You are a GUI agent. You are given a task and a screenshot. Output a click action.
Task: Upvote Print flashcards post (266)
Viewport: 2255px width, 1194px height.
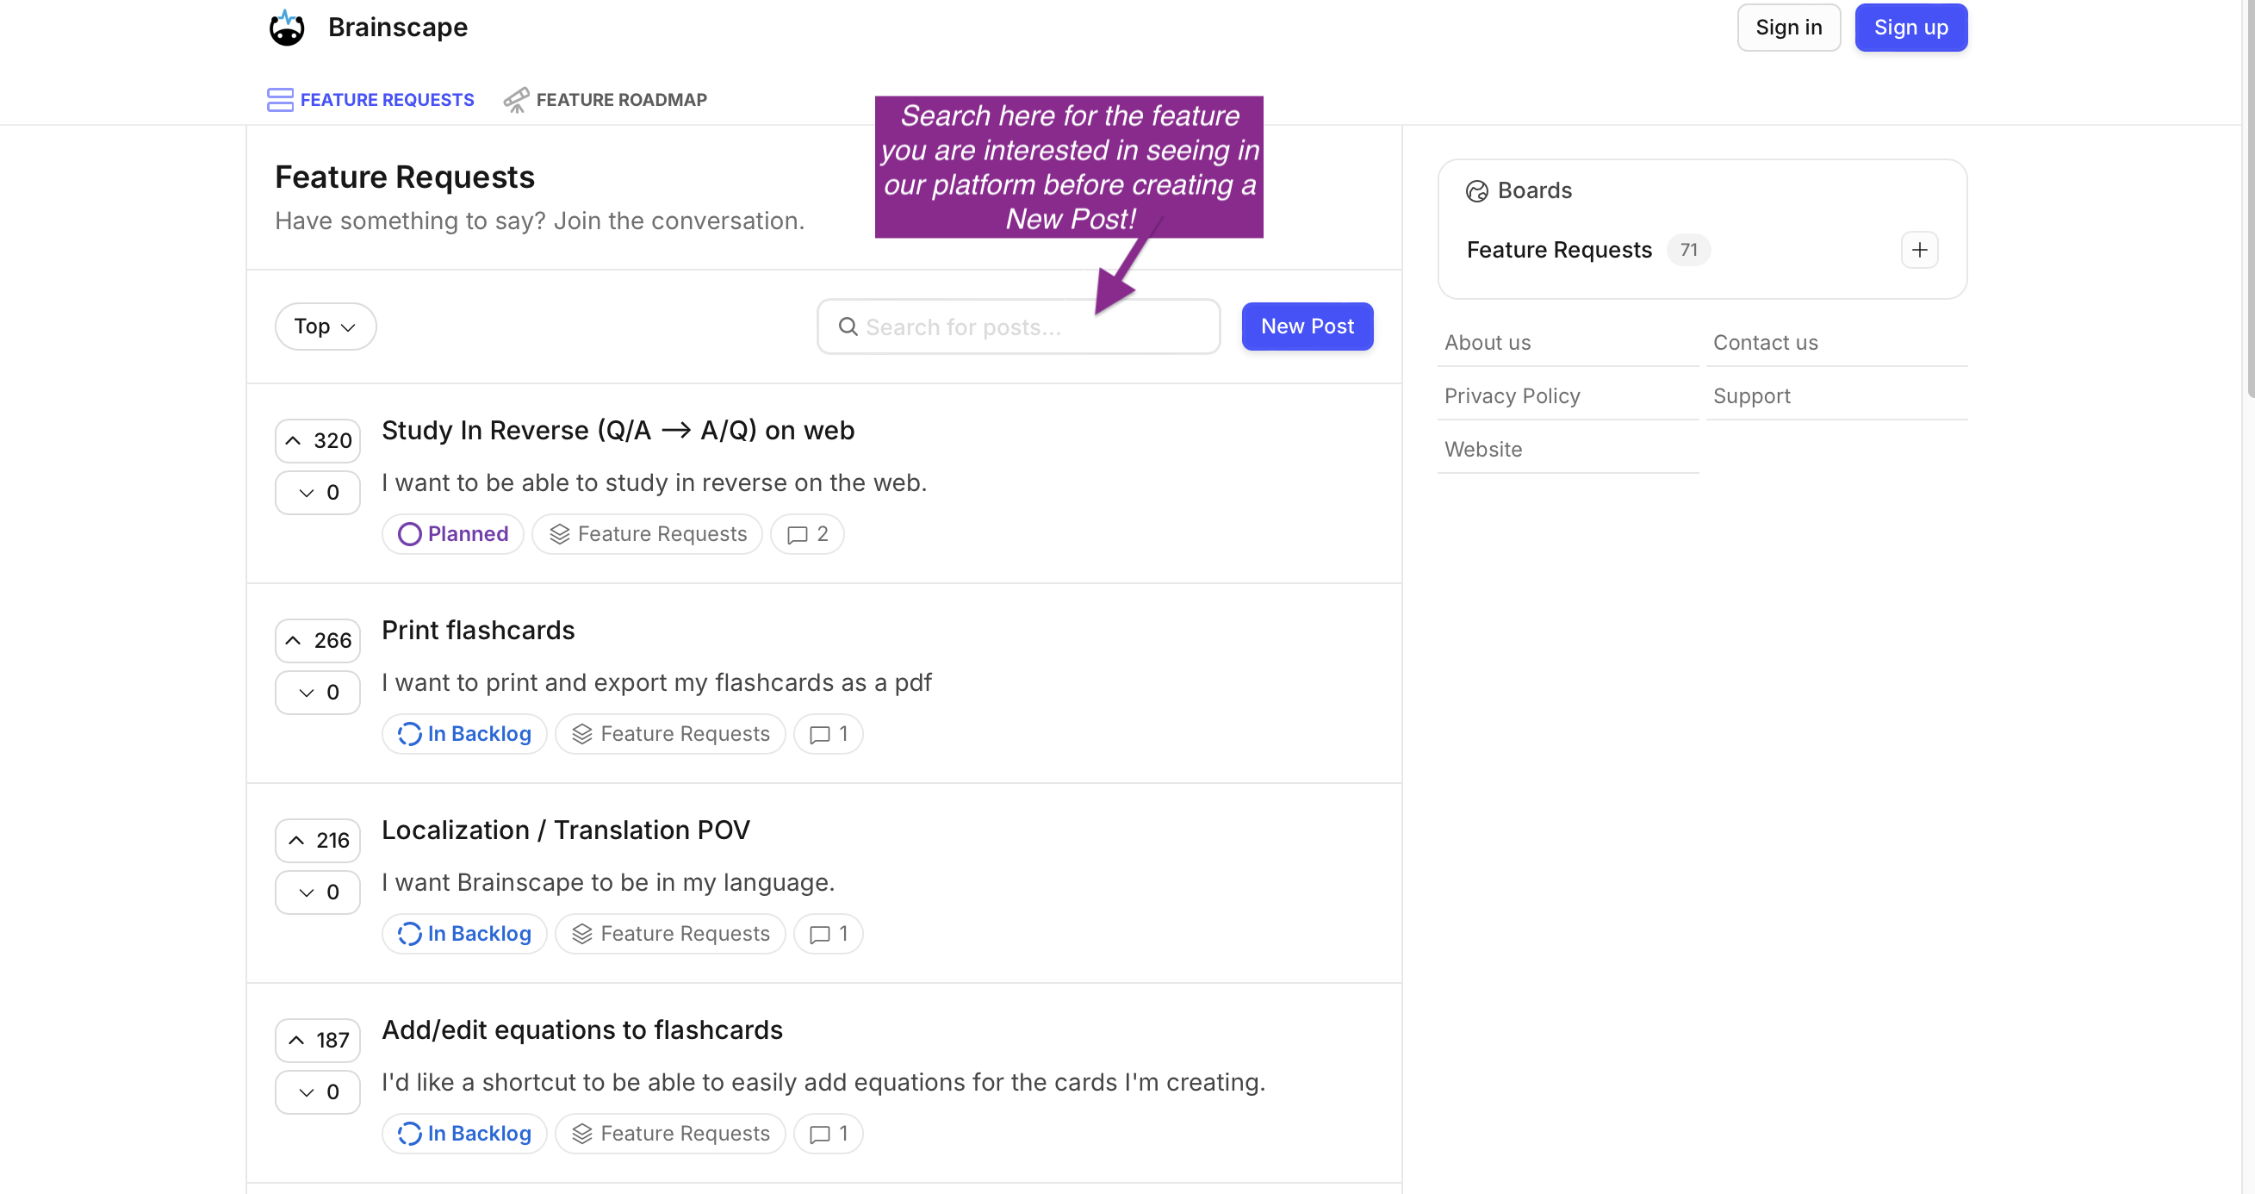pos(318,641)
